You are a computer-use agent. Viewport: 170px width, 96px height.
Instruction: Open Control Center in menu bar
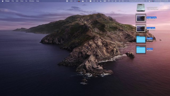(x=150, y=1)
